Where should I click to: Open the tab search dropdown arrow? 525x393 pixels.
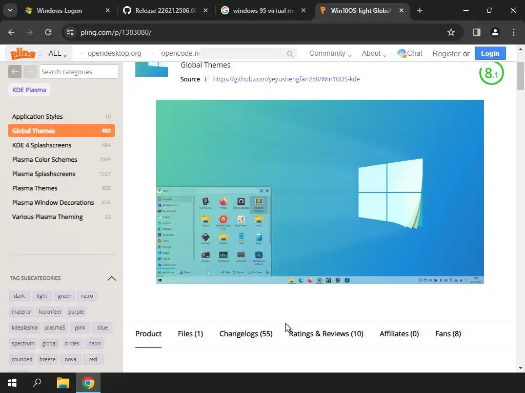[10, 10]
